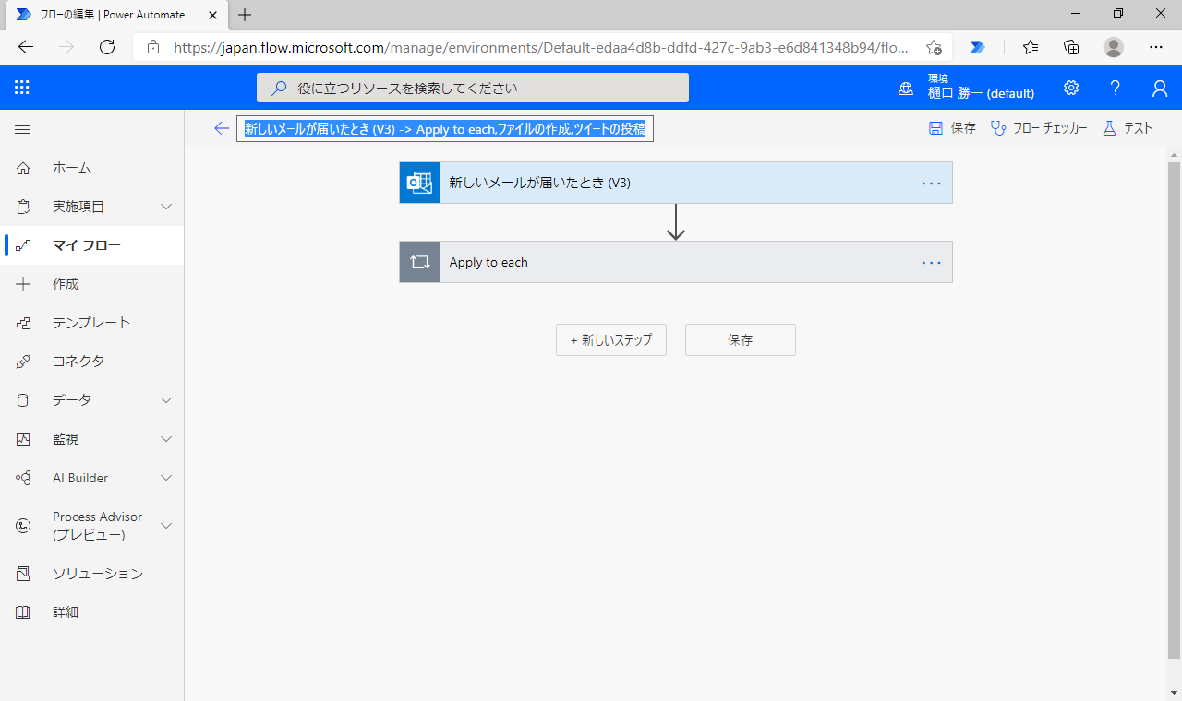Viewport: 1182px width, 701px height.
Task: Click the flow checker stethoscope icon
Action: [998, 128]
